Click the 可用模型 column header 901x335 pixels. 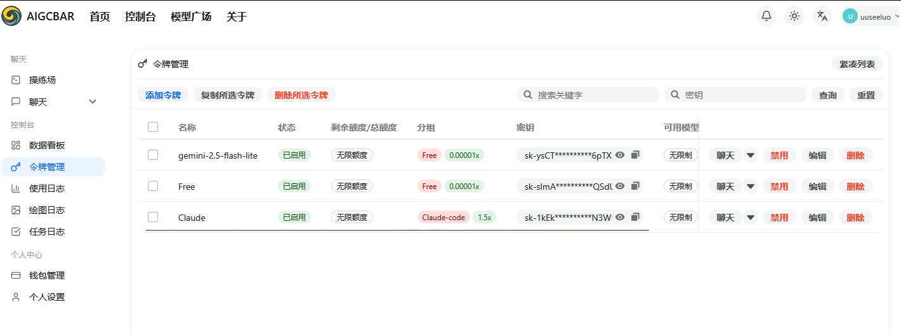[681, 128]
